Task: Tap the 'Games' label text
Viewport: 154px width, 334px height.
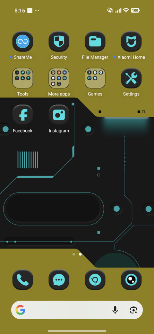Action: pos(95,94)
